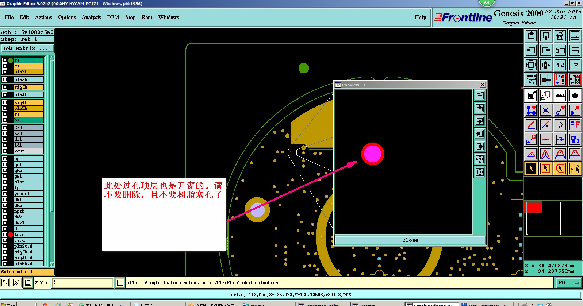Open the DFM menu
This screenshot has height=306, width=583.
[x=113, y=17]
